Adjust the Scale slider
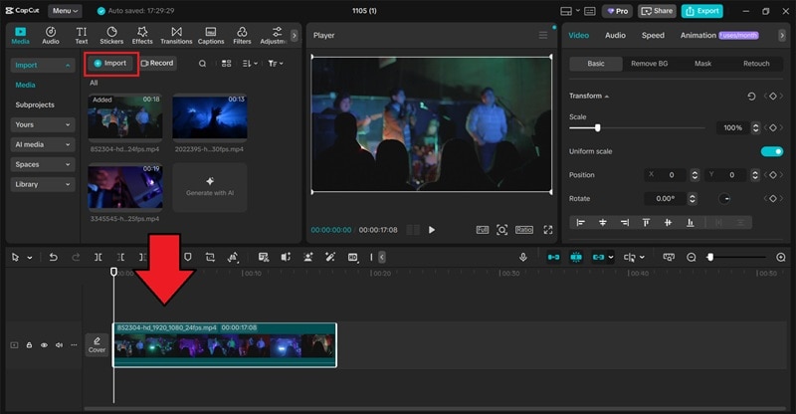This screenshot has height=414, width=796. tap(598, 128)
